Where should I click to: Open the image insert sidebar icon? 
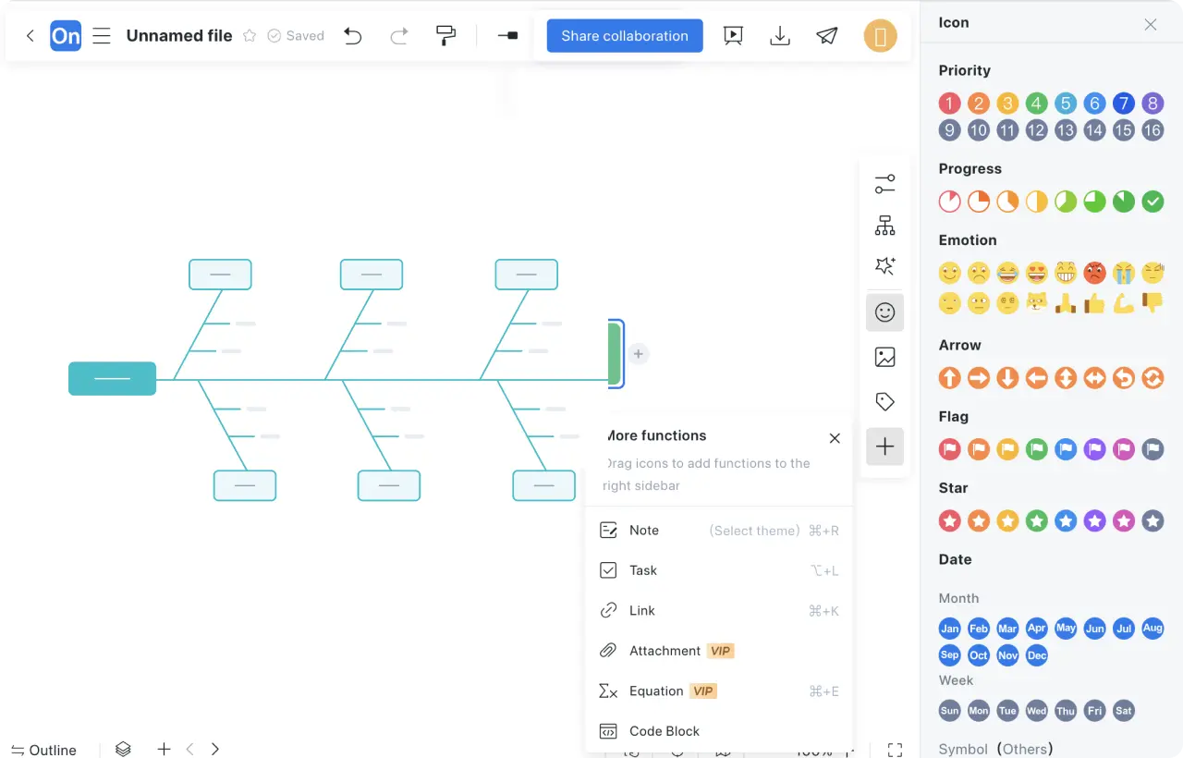coord(884,357)
